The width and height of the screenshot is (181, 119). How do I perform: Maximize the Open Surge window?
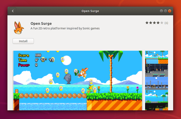point(165,11)
